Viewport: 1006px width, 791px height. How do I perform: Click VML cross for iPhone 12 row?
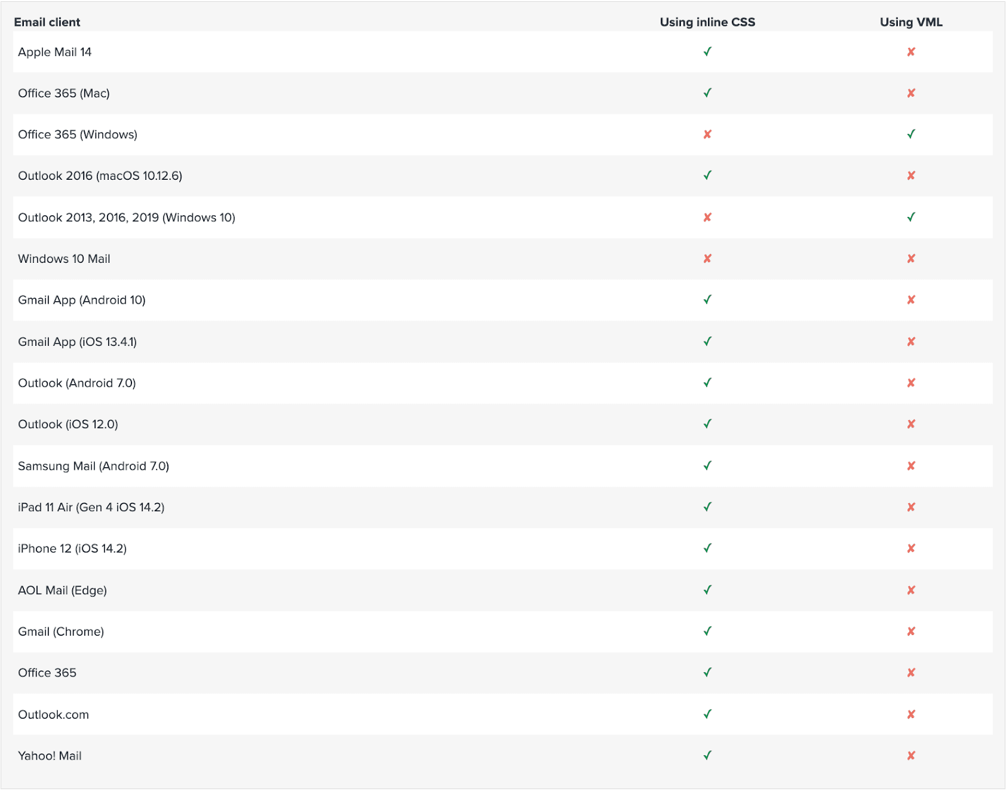(x=911, y=548)
